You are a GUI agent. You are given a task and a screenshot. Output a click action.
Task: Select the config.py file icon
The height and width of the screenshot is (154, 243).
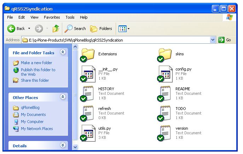pos(164,74)
